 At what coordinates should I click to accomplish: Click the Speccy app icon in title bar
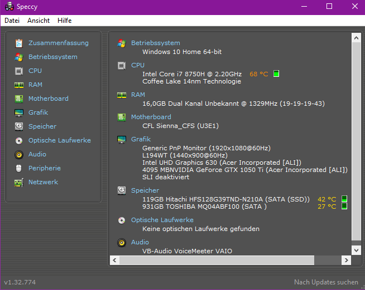point(9,7)
